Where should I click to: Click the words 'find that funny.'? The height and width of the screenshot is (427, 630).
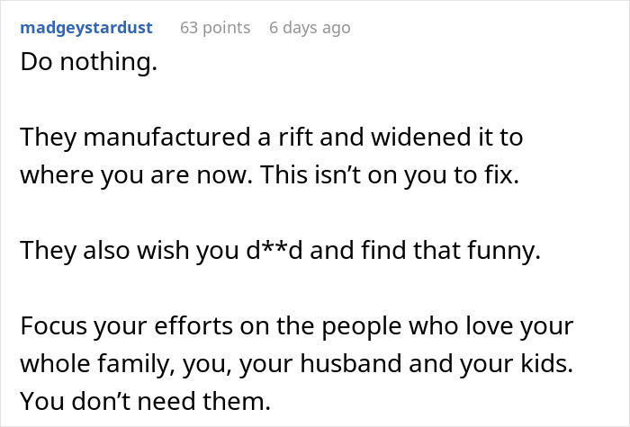click(451, 251)
